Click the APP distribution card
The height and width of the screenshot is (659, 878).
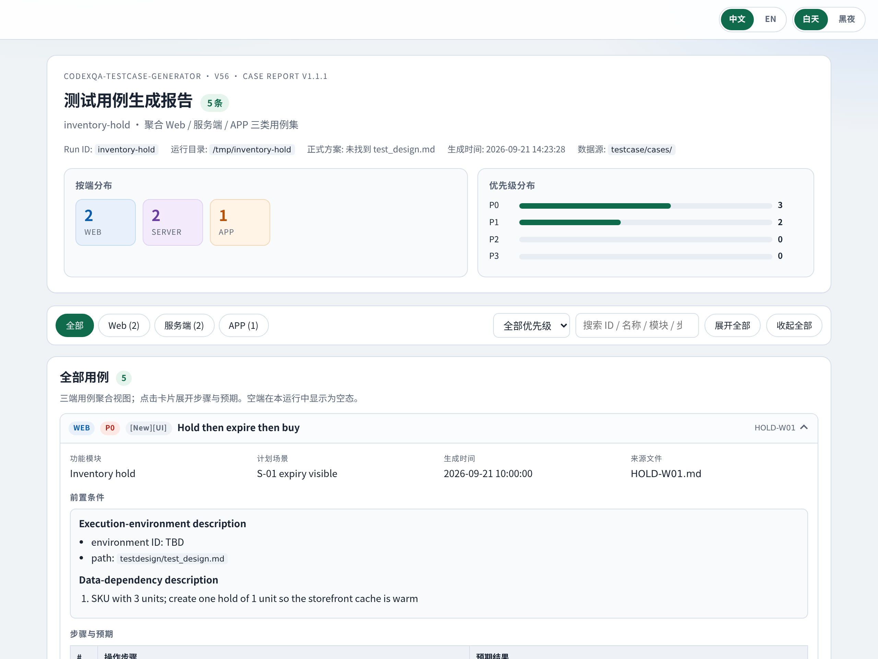click(240, 222)
